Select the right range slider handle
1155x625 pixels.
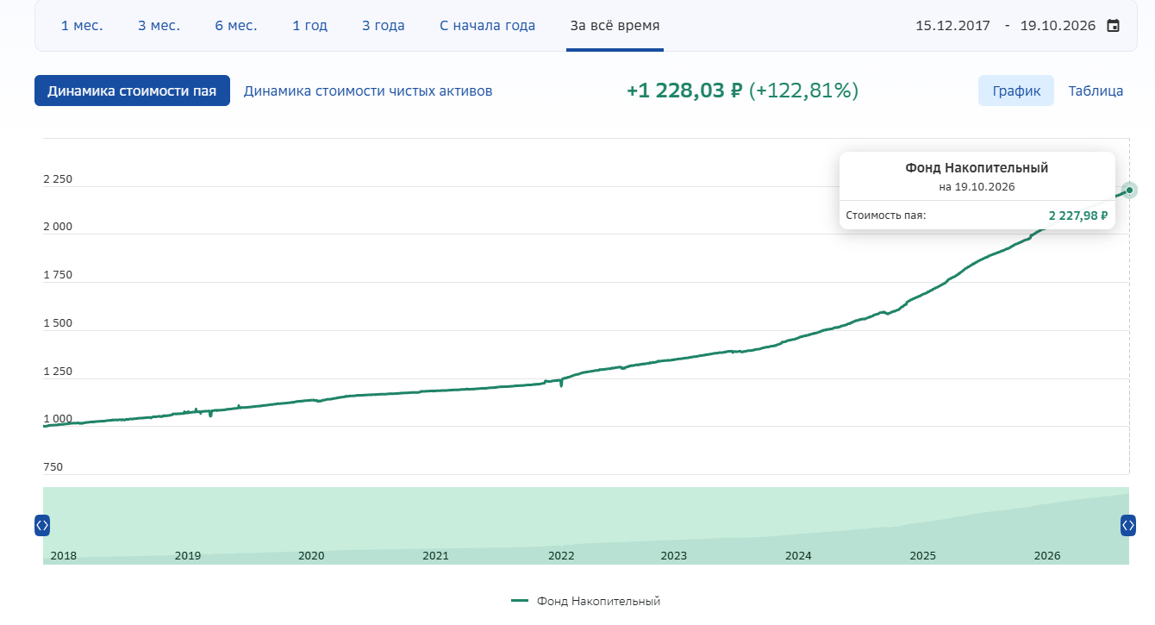click(1128, 525)
